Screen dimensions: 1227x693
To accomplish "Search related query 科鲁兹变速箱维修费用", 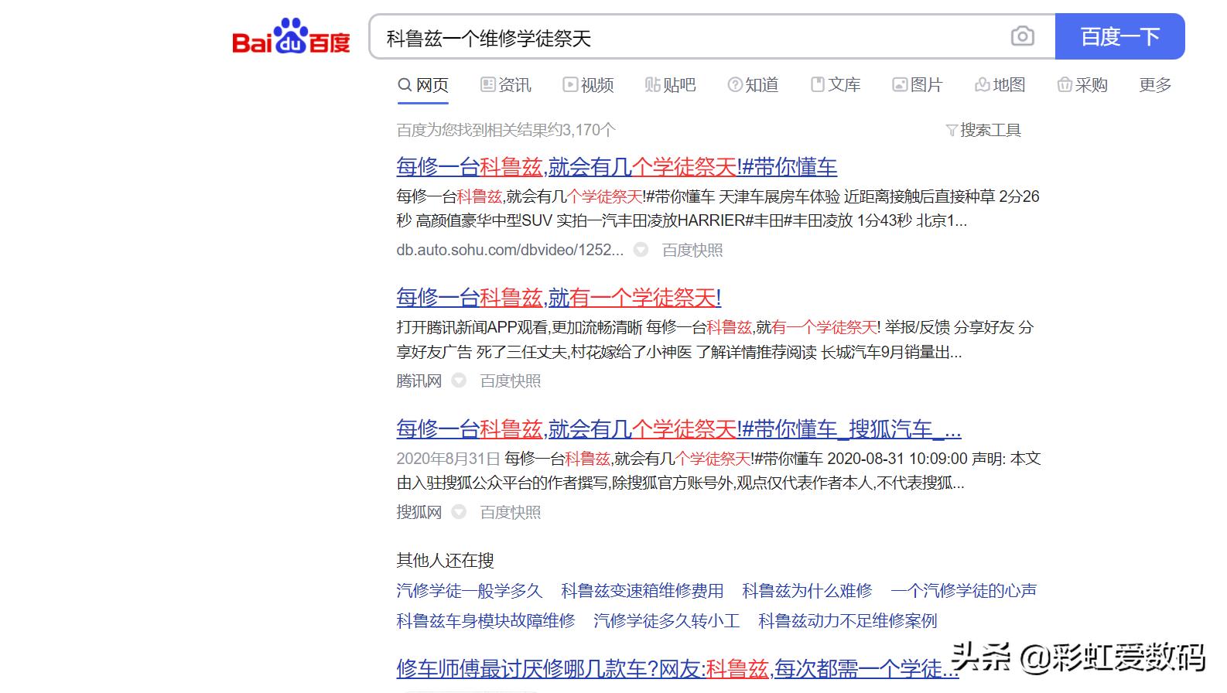I will pos(642,591).
